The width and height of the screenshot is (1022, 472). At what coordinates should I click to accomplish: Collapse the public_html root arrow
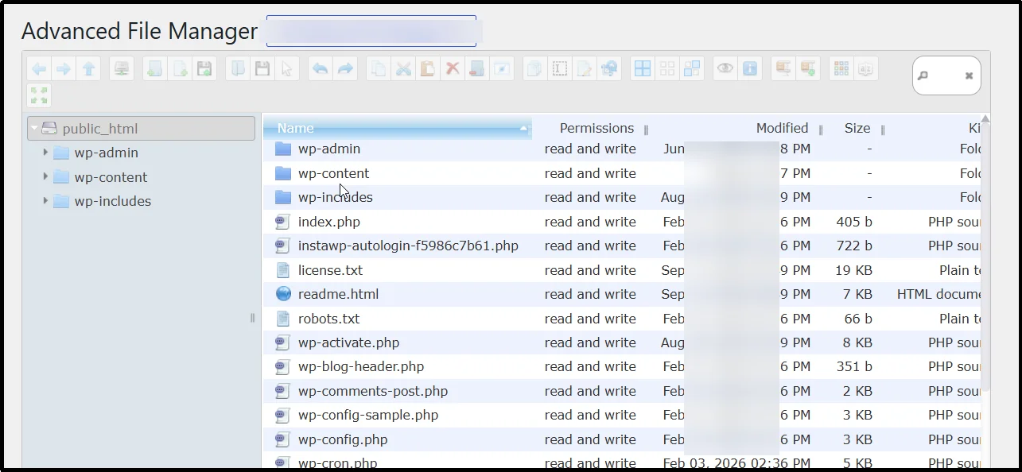click(34, 129)
